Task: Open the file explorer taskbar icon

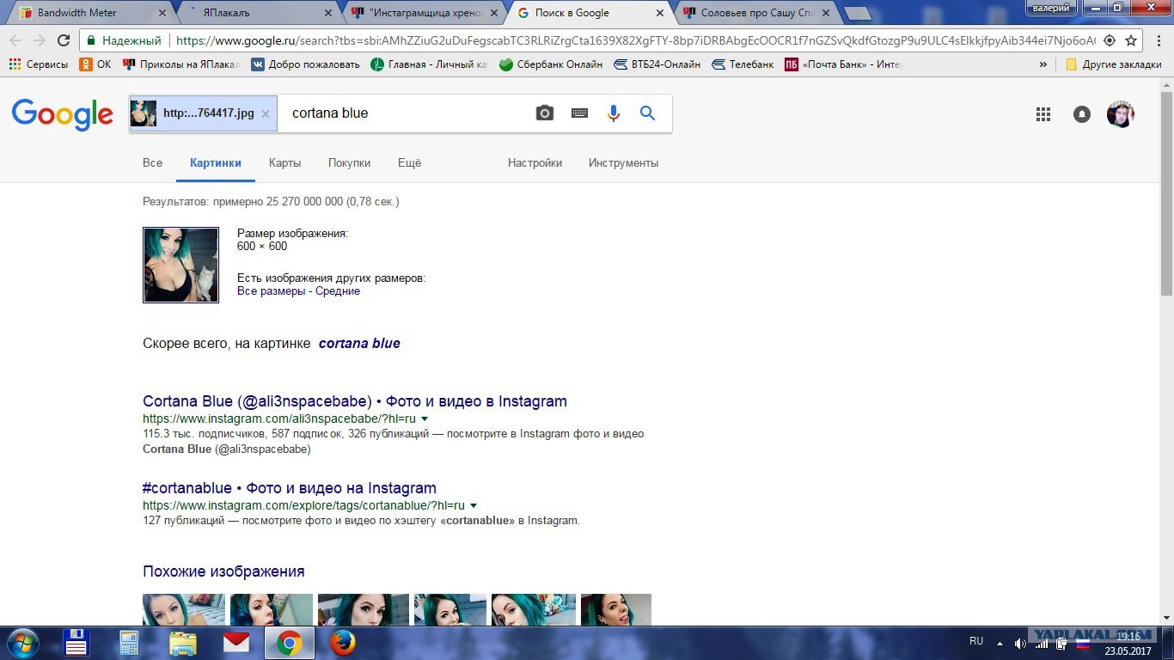Action: coord(183,644)
